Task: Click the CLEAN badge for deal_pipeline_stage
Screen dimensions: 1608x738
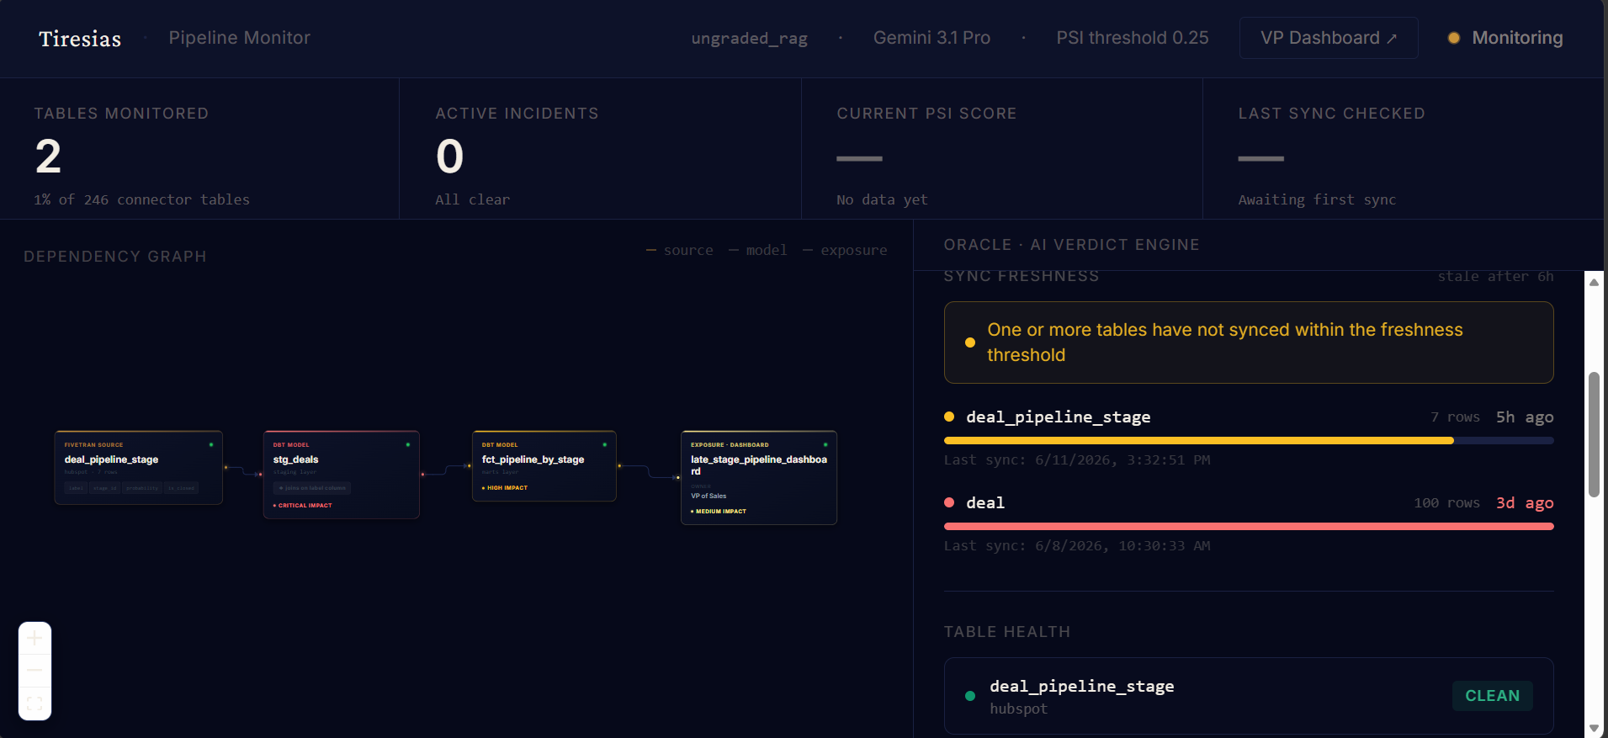Action: point(1493,696)
